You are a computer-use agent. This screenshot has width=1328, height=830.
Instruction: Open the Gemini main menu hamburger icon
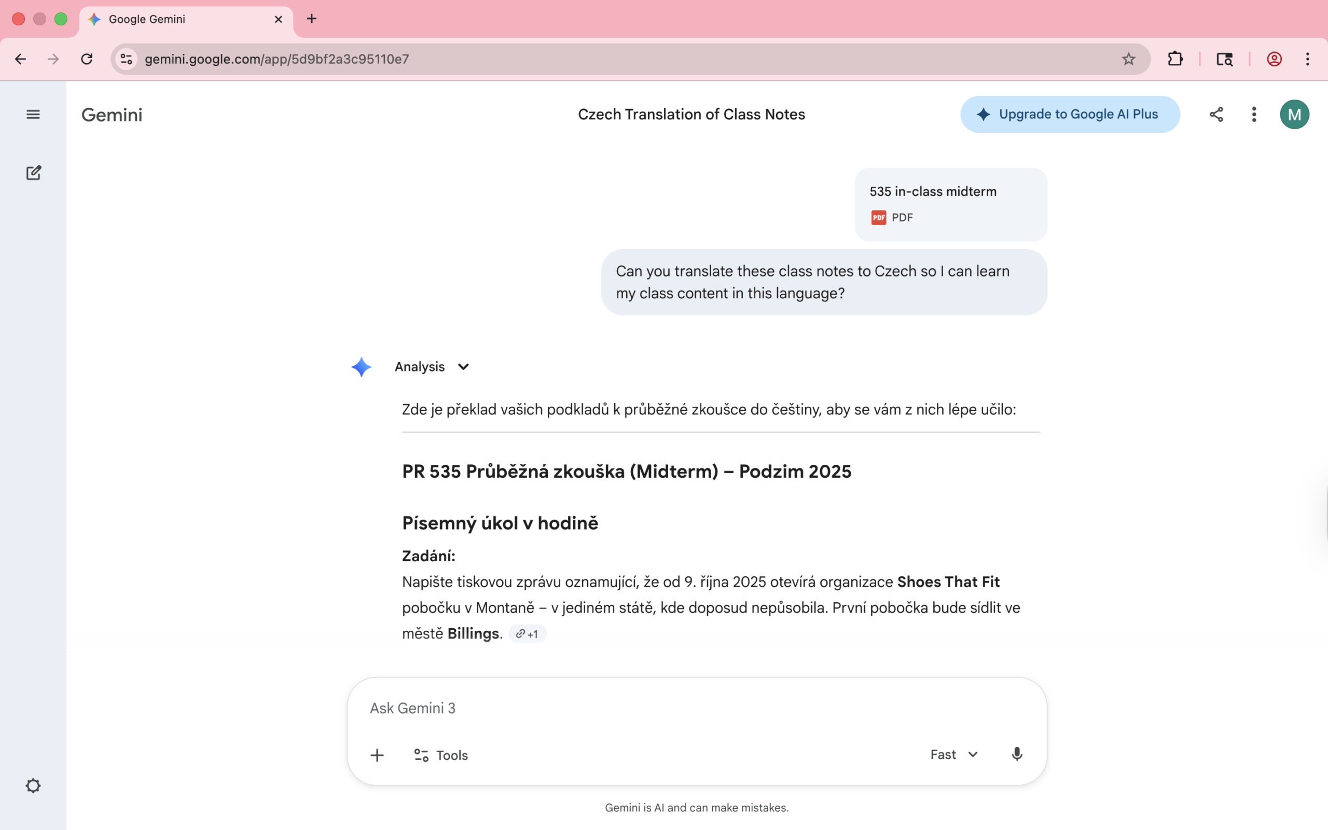click(x=33, y=114)
